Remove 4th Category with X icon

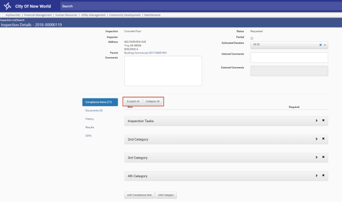point(323,176)
